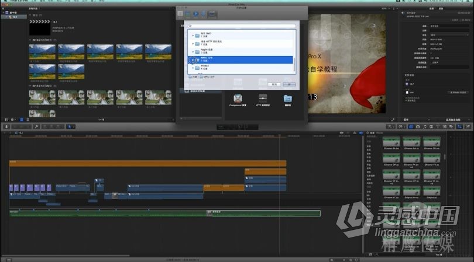474x262 pixels.
Task: Click the timecode display in the toolbar
Action: (x=238, y=127)
